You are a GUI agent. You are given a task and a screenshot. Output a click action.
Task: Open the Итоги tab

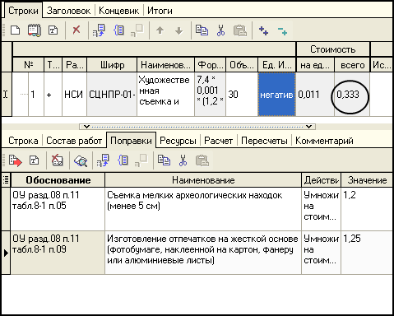point(160,11)
